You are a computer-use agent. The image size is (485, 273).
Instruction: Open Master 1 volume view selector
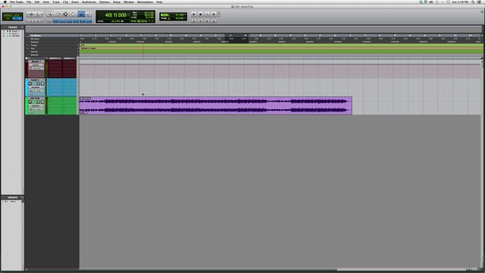[x=36, y=65]
